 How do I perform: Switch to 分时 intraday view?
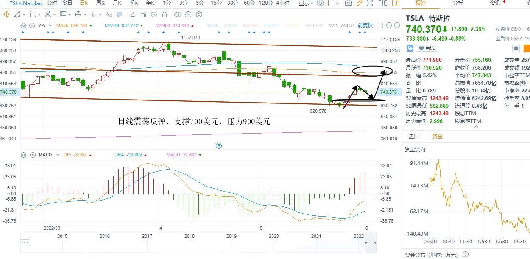[52, 3]
